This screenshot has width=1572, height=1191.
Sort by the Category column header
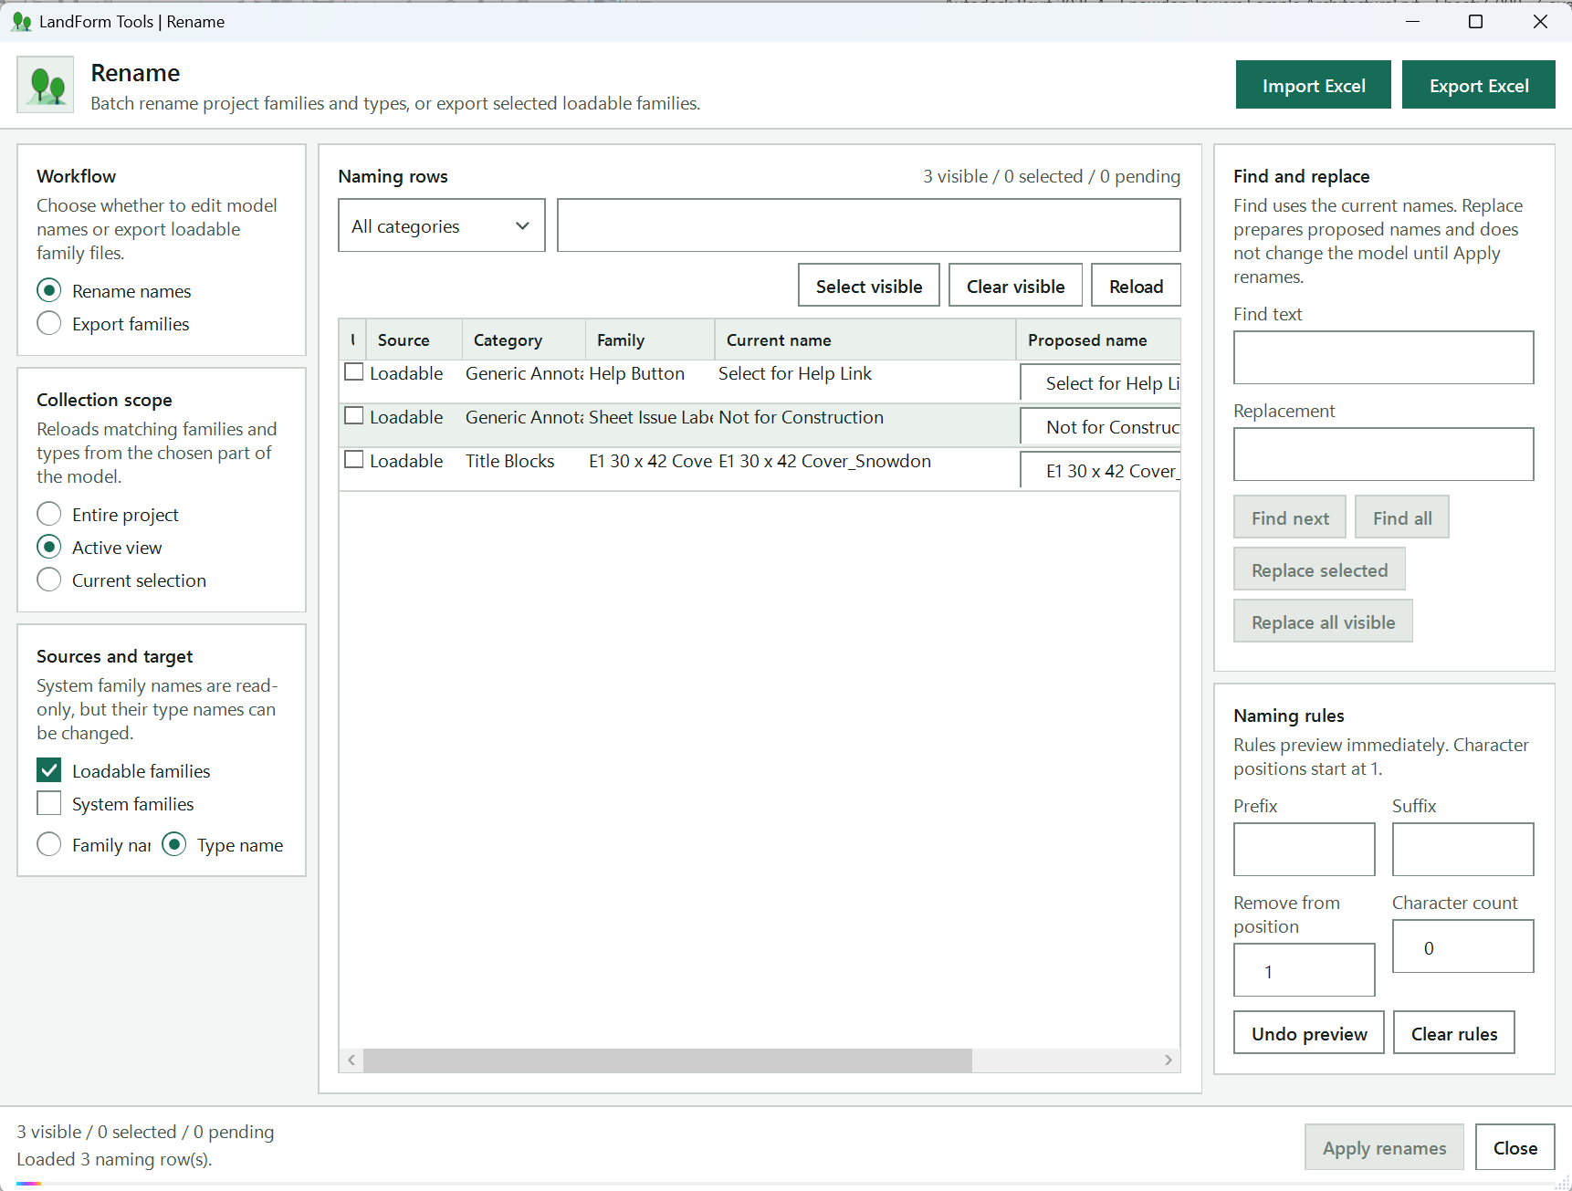click(x=524, y=340)
